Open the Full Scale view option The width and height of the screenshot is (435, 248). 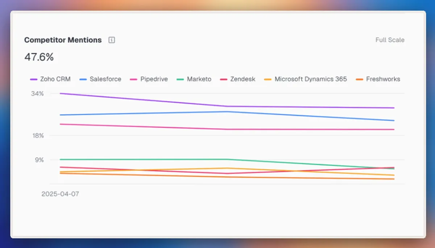[x=390, y=40]
